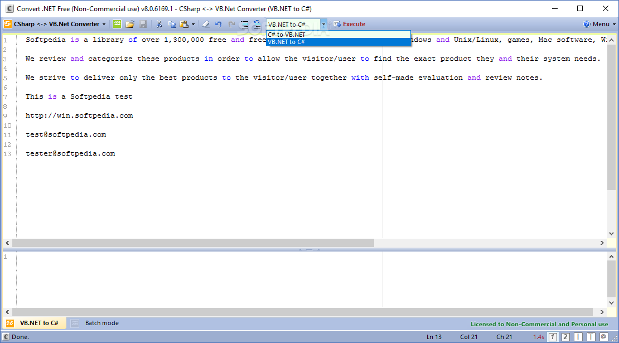Copy text with the copy icon

click(x=172, y=24)
